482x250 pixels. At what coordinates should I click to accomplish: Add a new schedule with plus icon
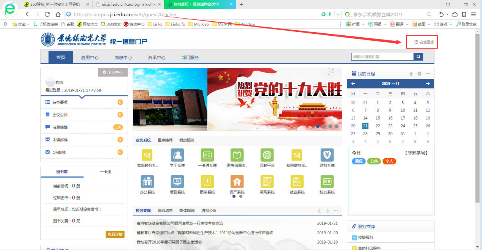coord(411,74)
